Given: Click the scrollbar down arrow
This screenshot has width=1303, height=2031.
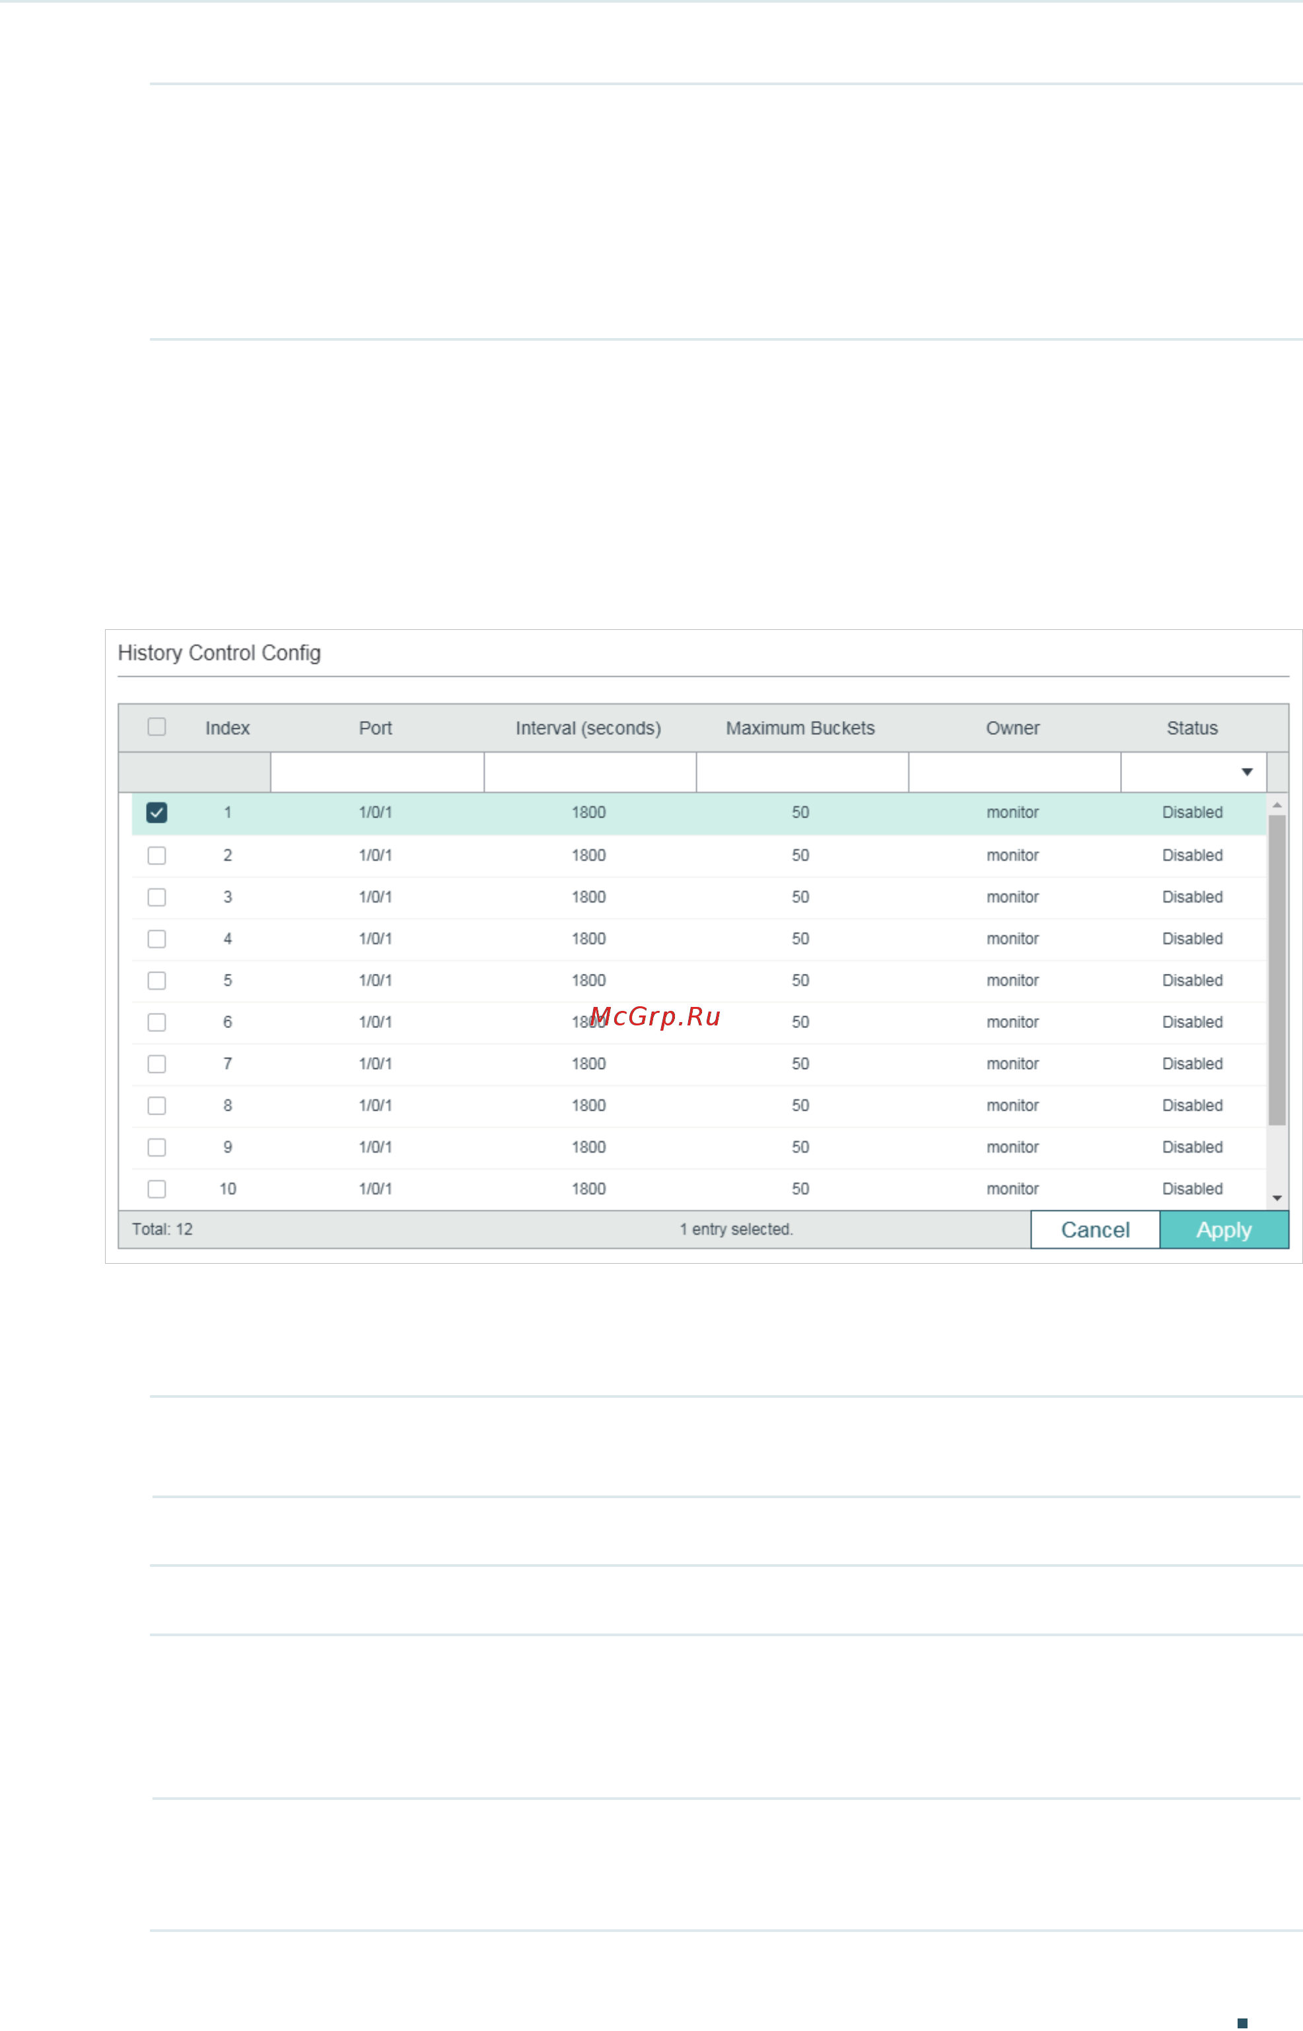Looking at the screenshot, I should click(1277, 1198).
